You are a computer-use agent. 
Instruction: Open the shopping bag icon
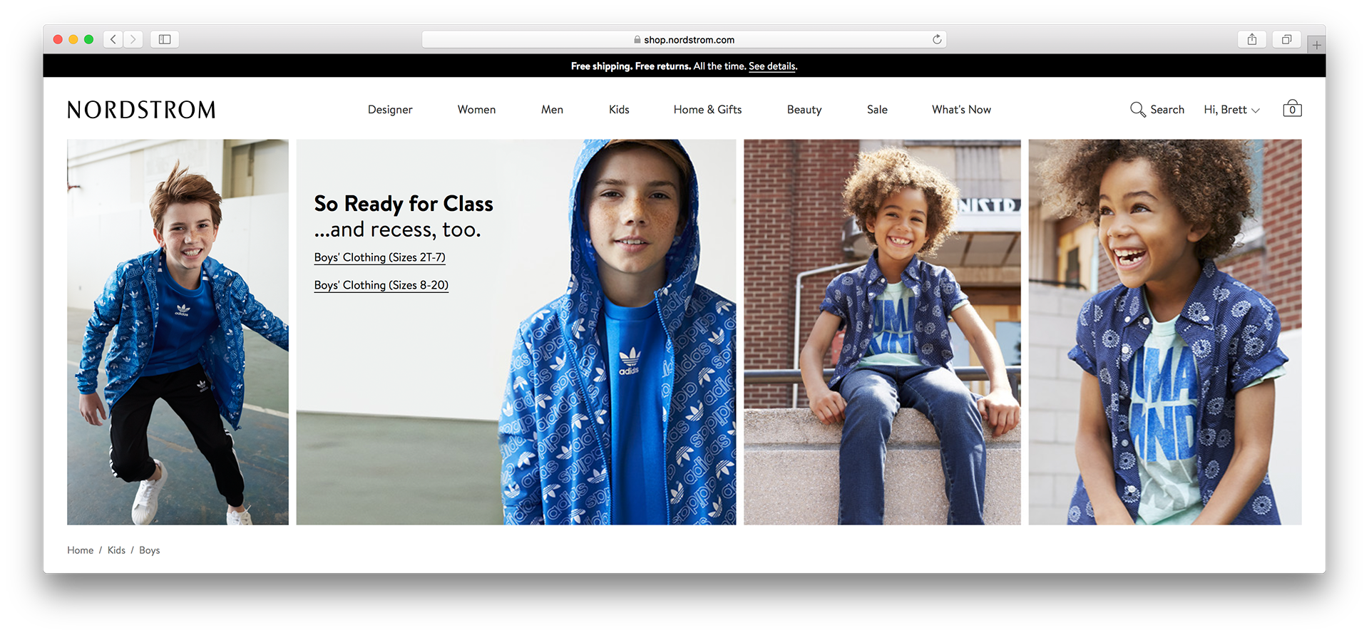tap(1292, 108)
